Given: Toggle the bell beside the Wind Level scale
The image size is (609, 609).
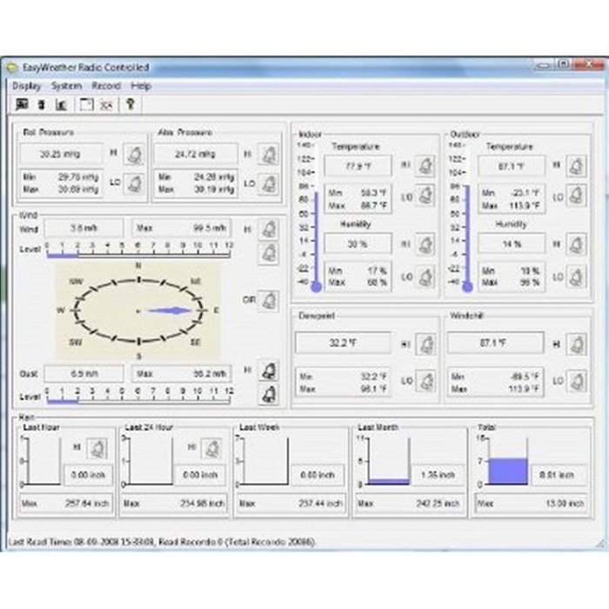Looking at the screenshot, I should 268,253.
